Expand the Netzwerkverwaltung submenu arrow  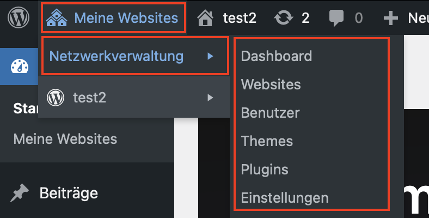pyautogui.click(x=210, y=56)
